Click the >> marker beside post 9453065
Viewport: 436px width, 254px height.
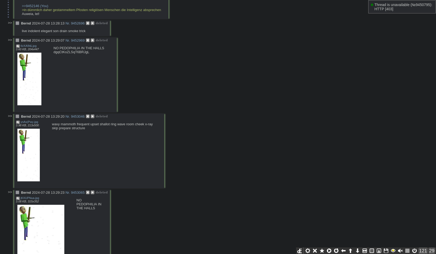coord(10,192)
